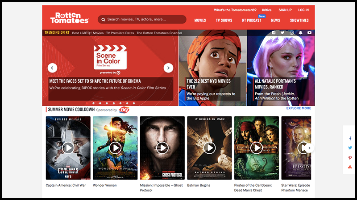Open the Instagram icon in trending bar
The width and height of the screenshot is (357, 200).
[291, 32]
